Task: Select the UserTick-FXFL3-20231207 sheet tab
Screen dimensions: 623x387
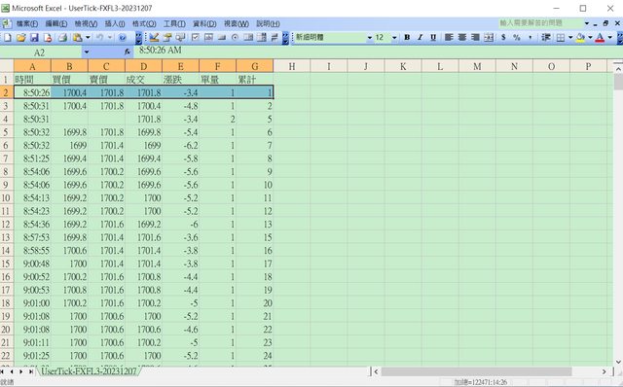Action: pyautogui.click(x=89, y=371)
